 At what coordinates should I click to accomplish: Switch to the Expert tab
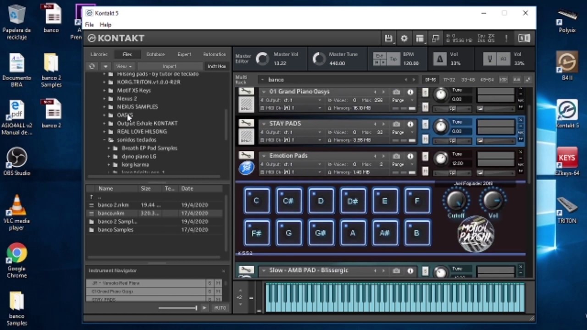click(x=184, y=54)
